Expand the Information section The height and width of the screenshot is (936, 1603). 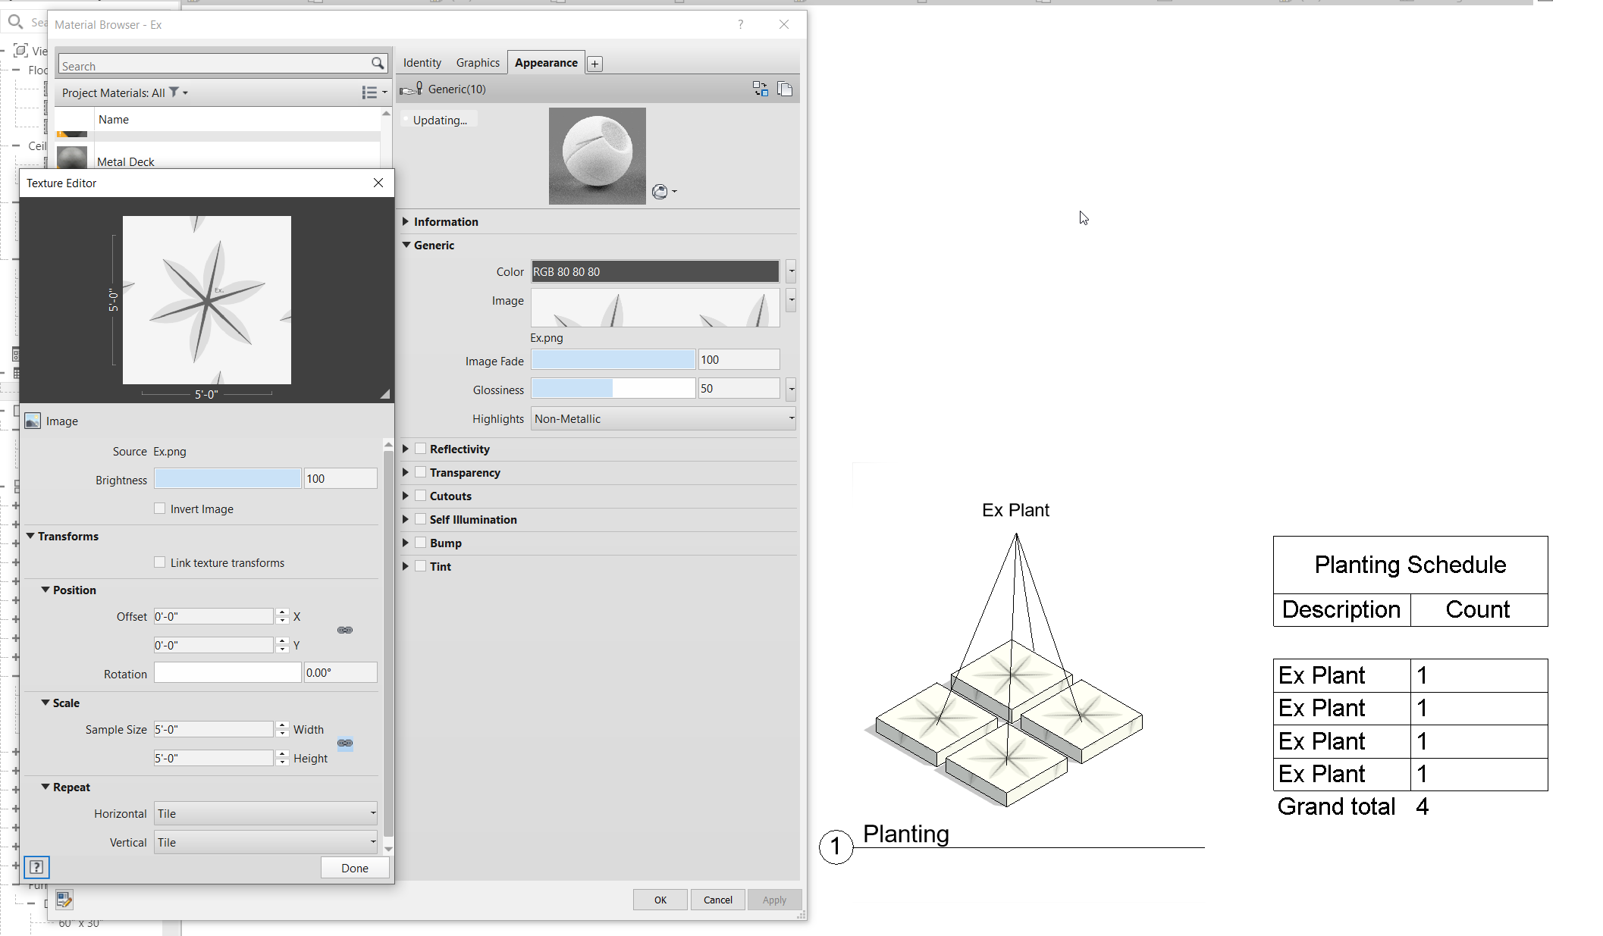(x=406, y=221)
